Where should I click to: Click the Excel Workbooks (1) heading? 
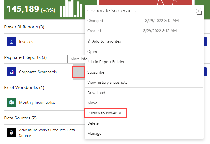click(24, 88)
